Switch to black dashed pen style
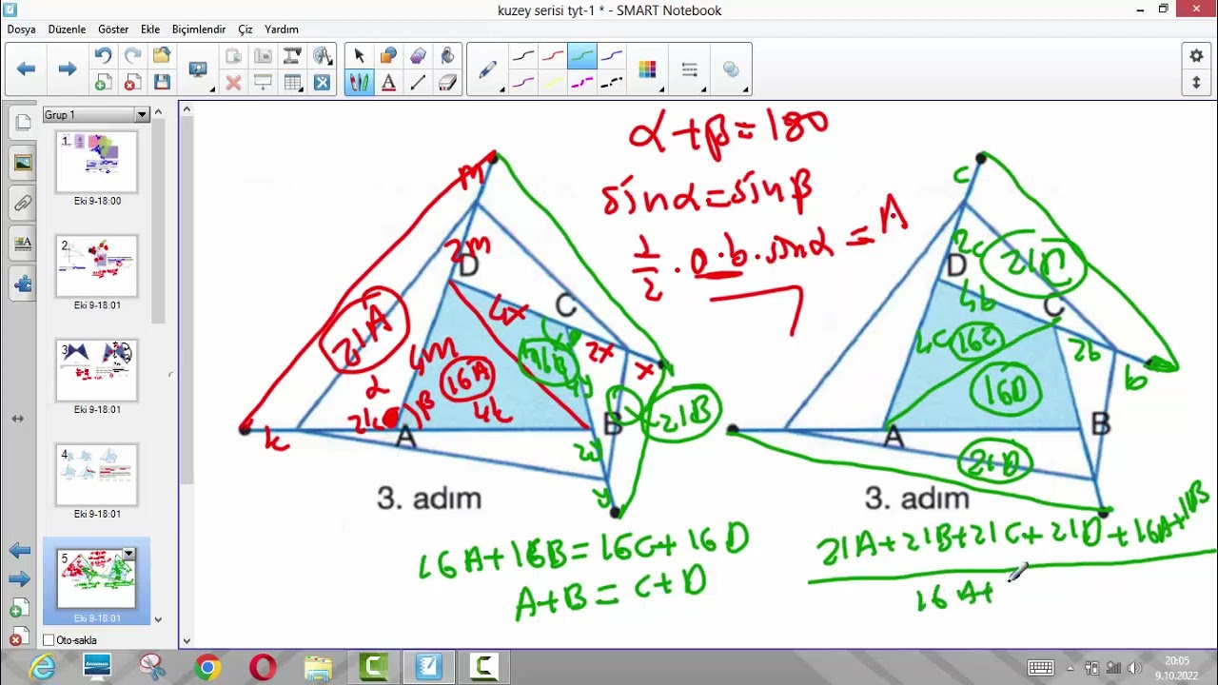1218x685 pixels. [x=612, y=83]
